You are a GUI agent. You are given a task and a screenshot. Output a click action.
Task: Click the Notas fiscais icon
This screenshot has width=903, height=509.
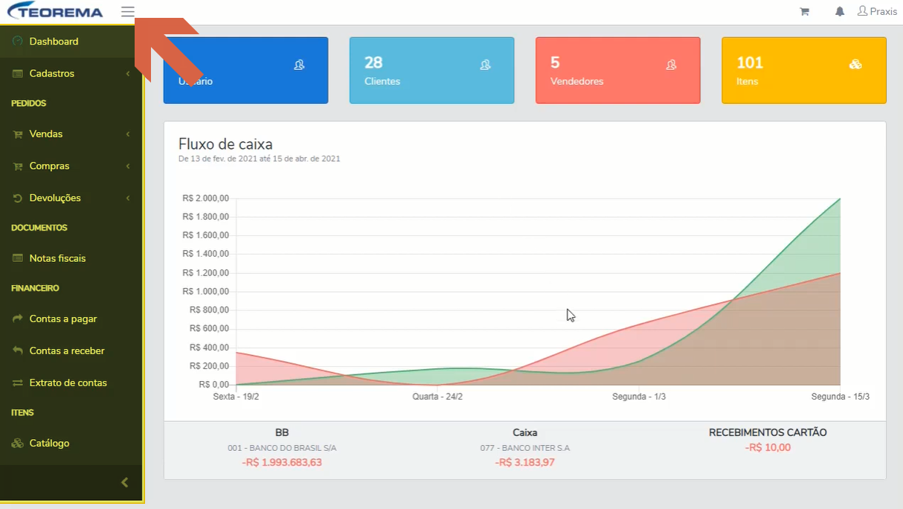click(18, 258)
